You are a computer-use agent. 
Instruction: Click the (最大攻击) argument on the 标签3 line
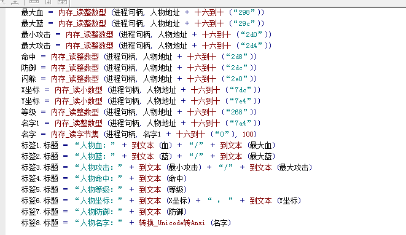coord(295,167)
